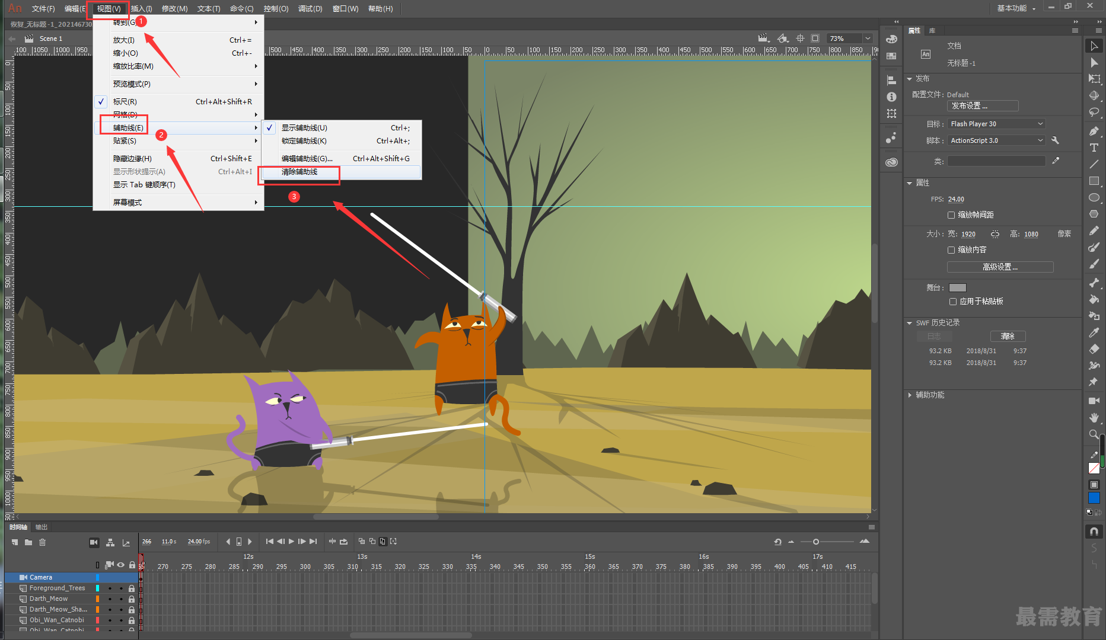
Task: Select the Free Transform tool
Action: (x=1094, y=79)
